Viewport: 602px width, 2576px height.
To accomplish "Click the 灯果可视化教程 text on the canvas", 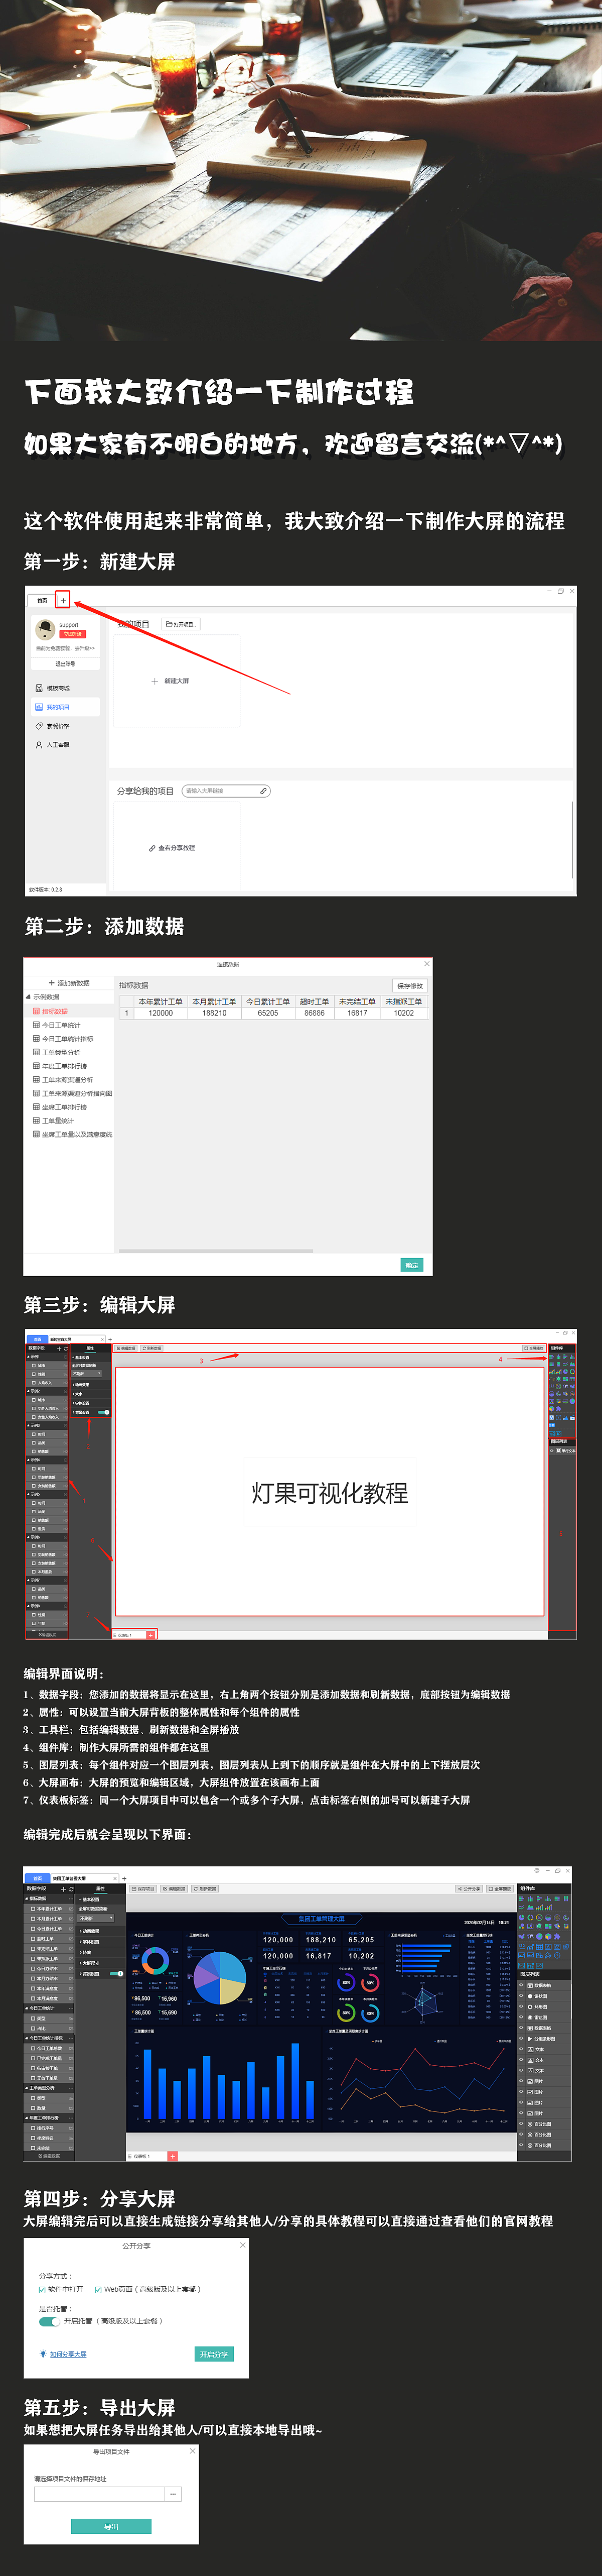I will click(x=330, y=1493).
